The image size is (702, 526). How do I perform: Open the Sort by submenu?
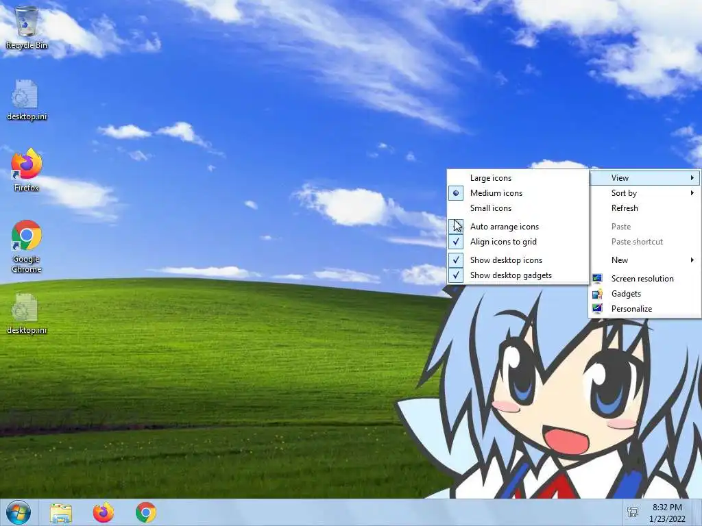coord(644,193)
